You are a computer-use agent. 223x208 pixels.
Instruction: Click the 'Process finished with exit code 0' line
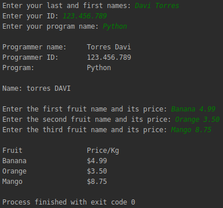69,202
